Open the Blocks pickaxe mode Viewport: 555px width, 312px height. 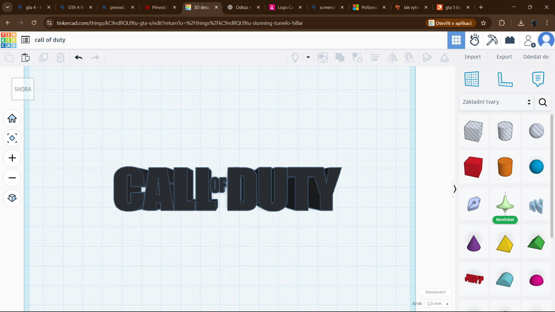492,40
